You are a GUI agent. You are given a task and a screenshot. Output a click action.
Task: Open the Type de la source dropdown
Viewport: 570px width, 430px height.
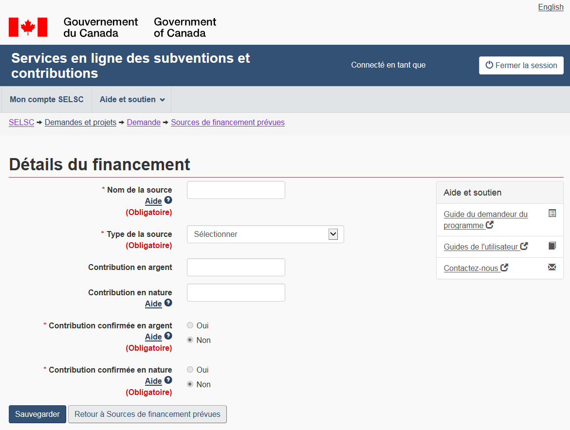click(265, 234)
